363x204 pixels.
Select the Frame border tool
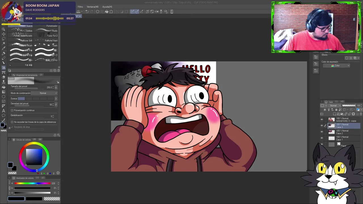click(4, 101)
